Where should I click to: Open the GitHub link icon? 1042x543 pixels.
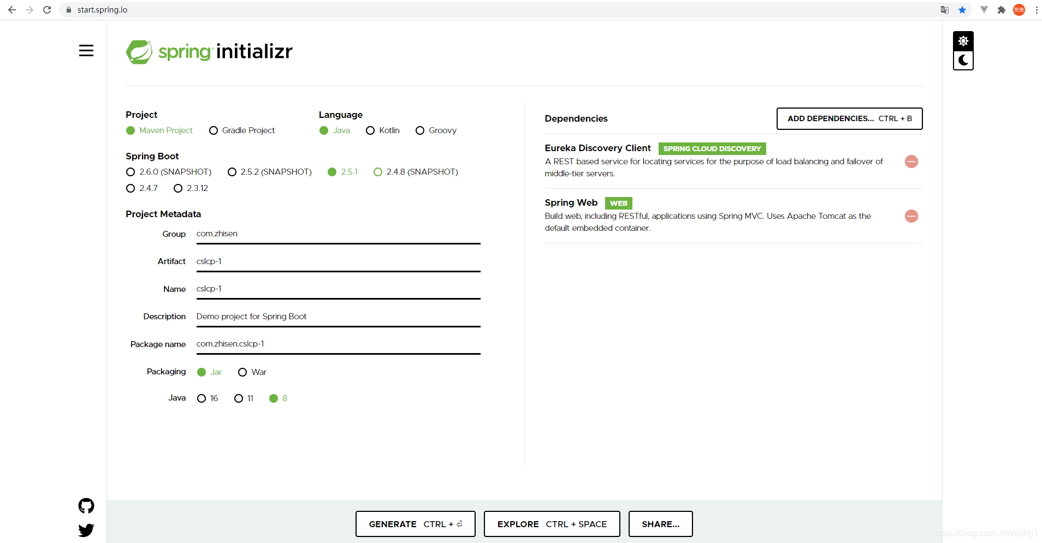click(86, 506)
